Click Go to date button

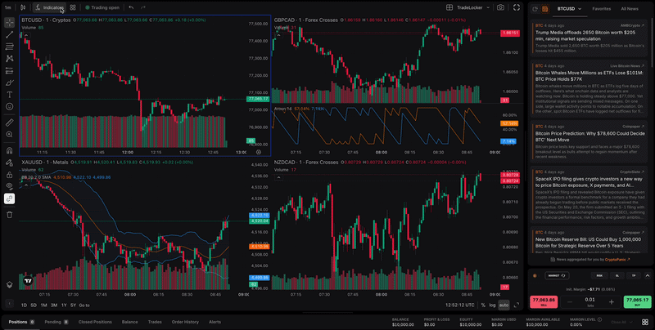pos(84,305)
